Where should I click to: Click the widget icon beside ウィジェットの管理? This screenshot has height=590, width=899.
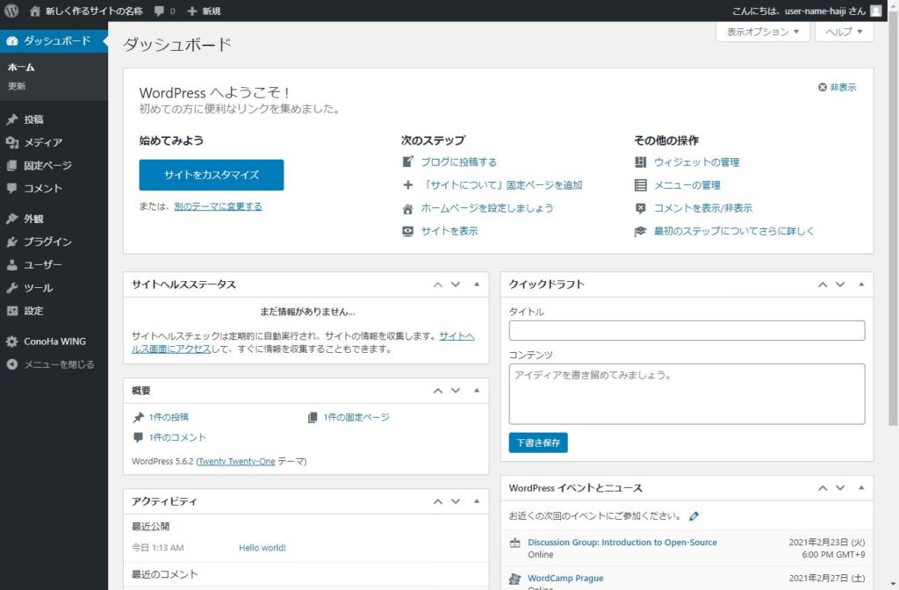tap(640, 162)
